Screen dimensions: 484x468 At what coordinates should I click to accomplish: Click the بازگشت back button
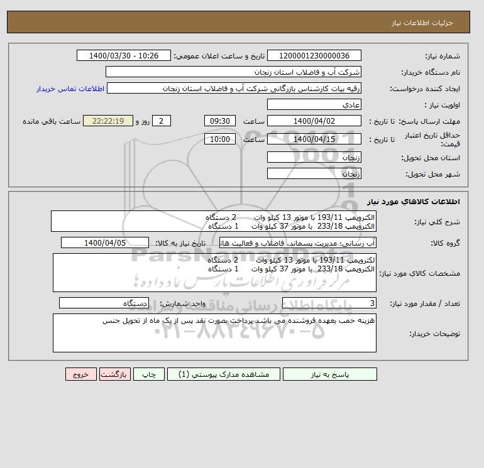point(115,374)
